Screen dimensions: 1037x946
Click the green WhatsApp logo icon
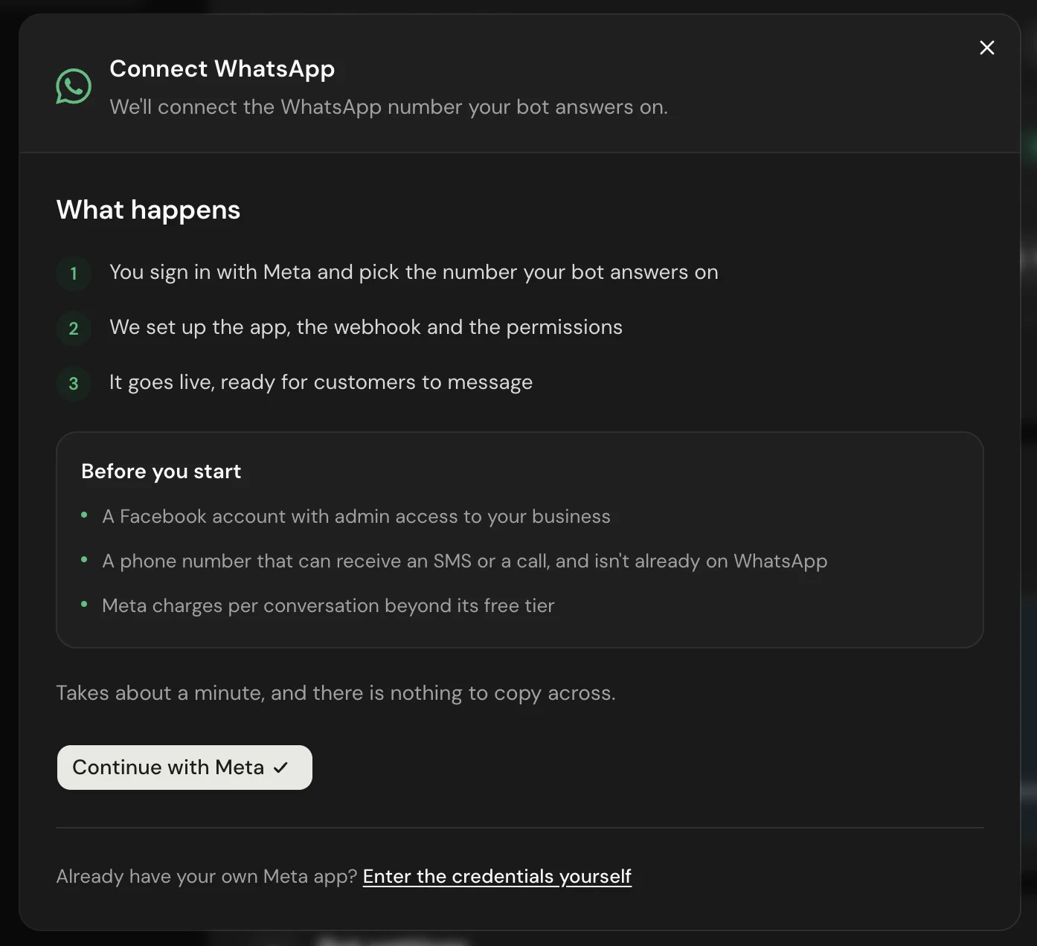(74, 86)
